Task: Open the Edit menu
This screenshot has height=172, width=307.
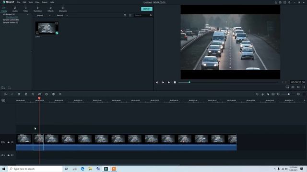Action: coord(24,2)
